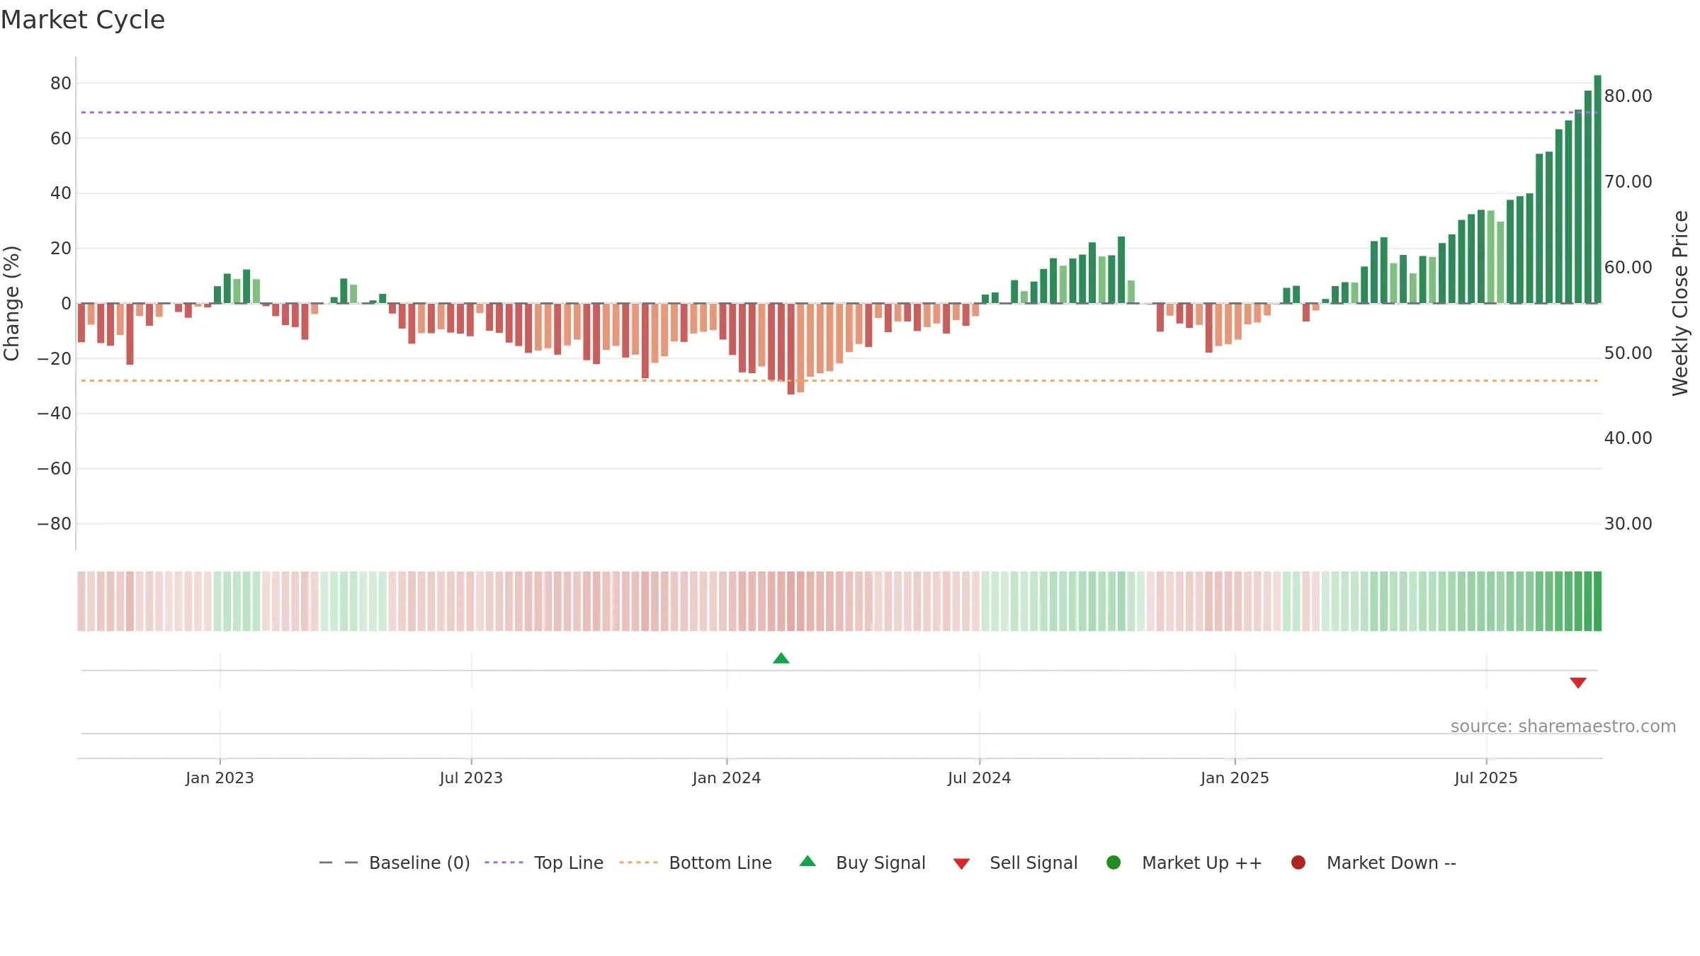Click the source: sharemaestro.com text
The height and width of the screenshot is (956, 1700).
(x=1563, y=727)
